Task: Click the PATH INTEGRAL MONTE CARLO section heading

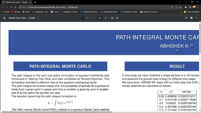Action: click(x=60, y=66)
